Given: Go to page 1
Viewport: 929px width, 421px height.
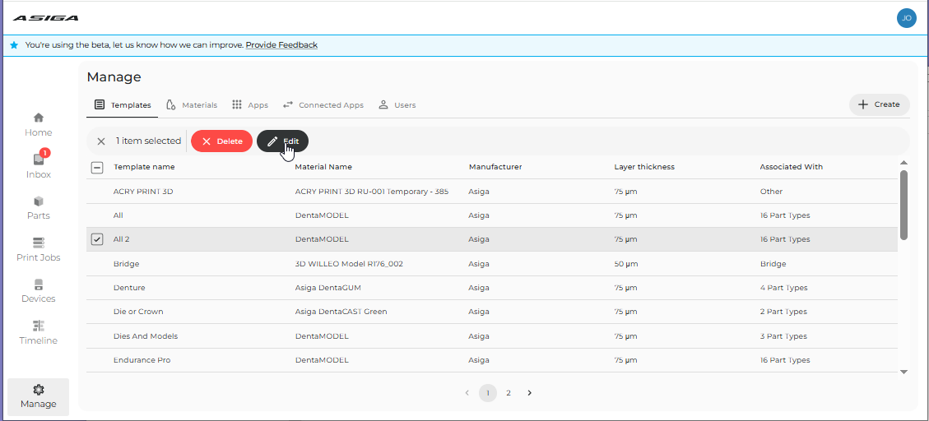Looking at the screenshot, I should click(x=488, y=392).
